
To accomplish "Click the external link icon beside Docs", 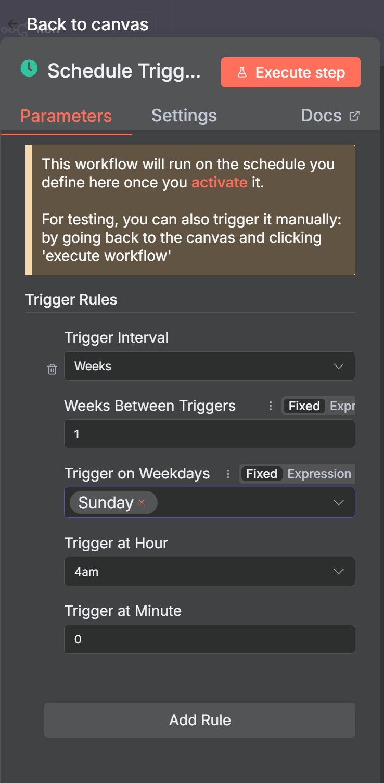I will (x=354, y=116).
